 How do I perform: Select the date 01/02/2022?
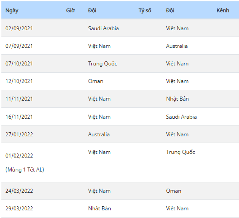click(19, 156)
